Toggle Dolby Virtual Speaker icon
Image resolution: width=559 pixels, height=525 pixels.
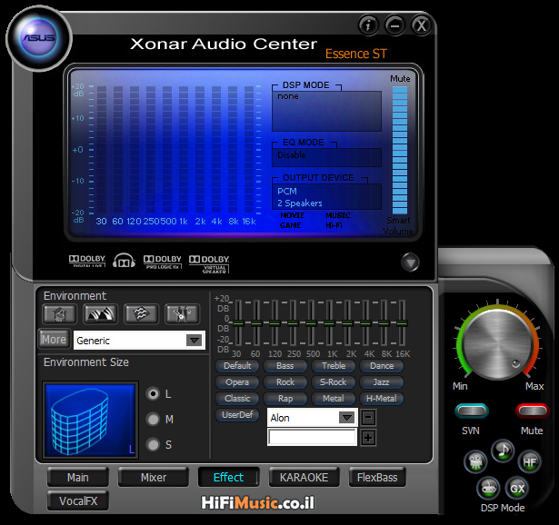point(209,264)
